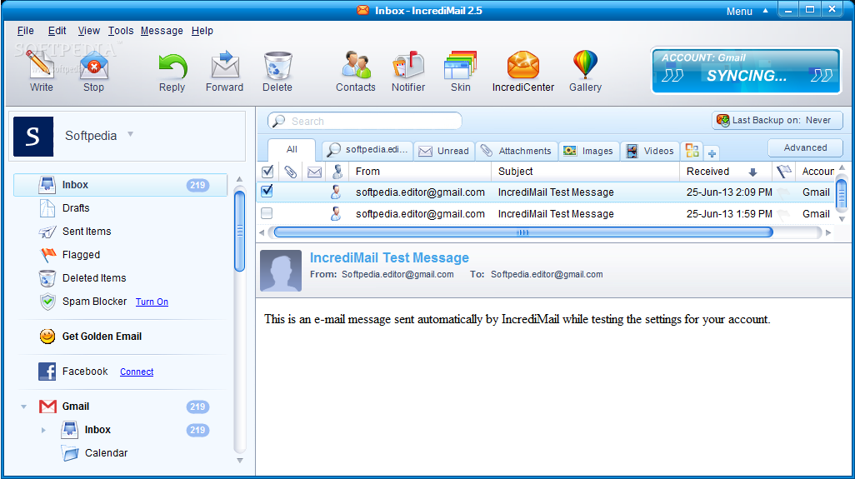Open the File menu
This screenshot has height=479, width=855.
(26, 31)
